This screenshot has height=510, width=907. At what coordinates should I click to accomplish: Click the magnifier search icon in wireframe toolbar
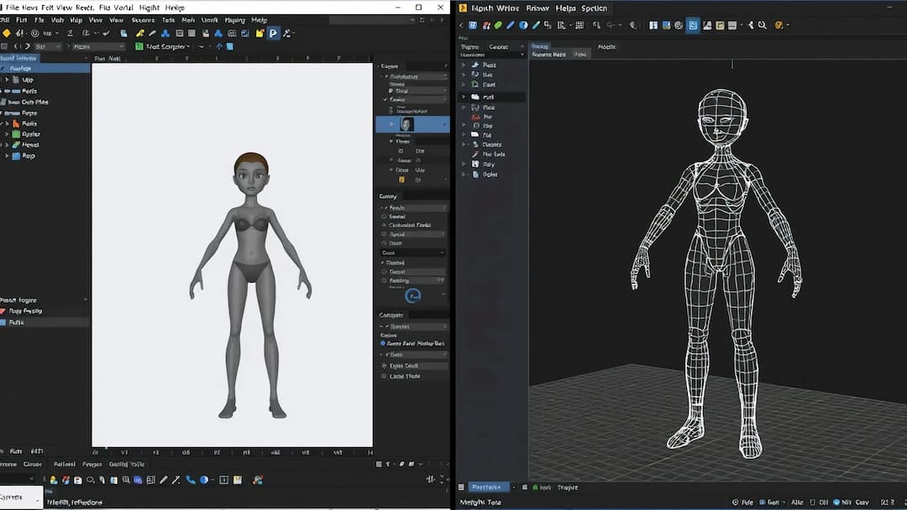click(762, 25)
